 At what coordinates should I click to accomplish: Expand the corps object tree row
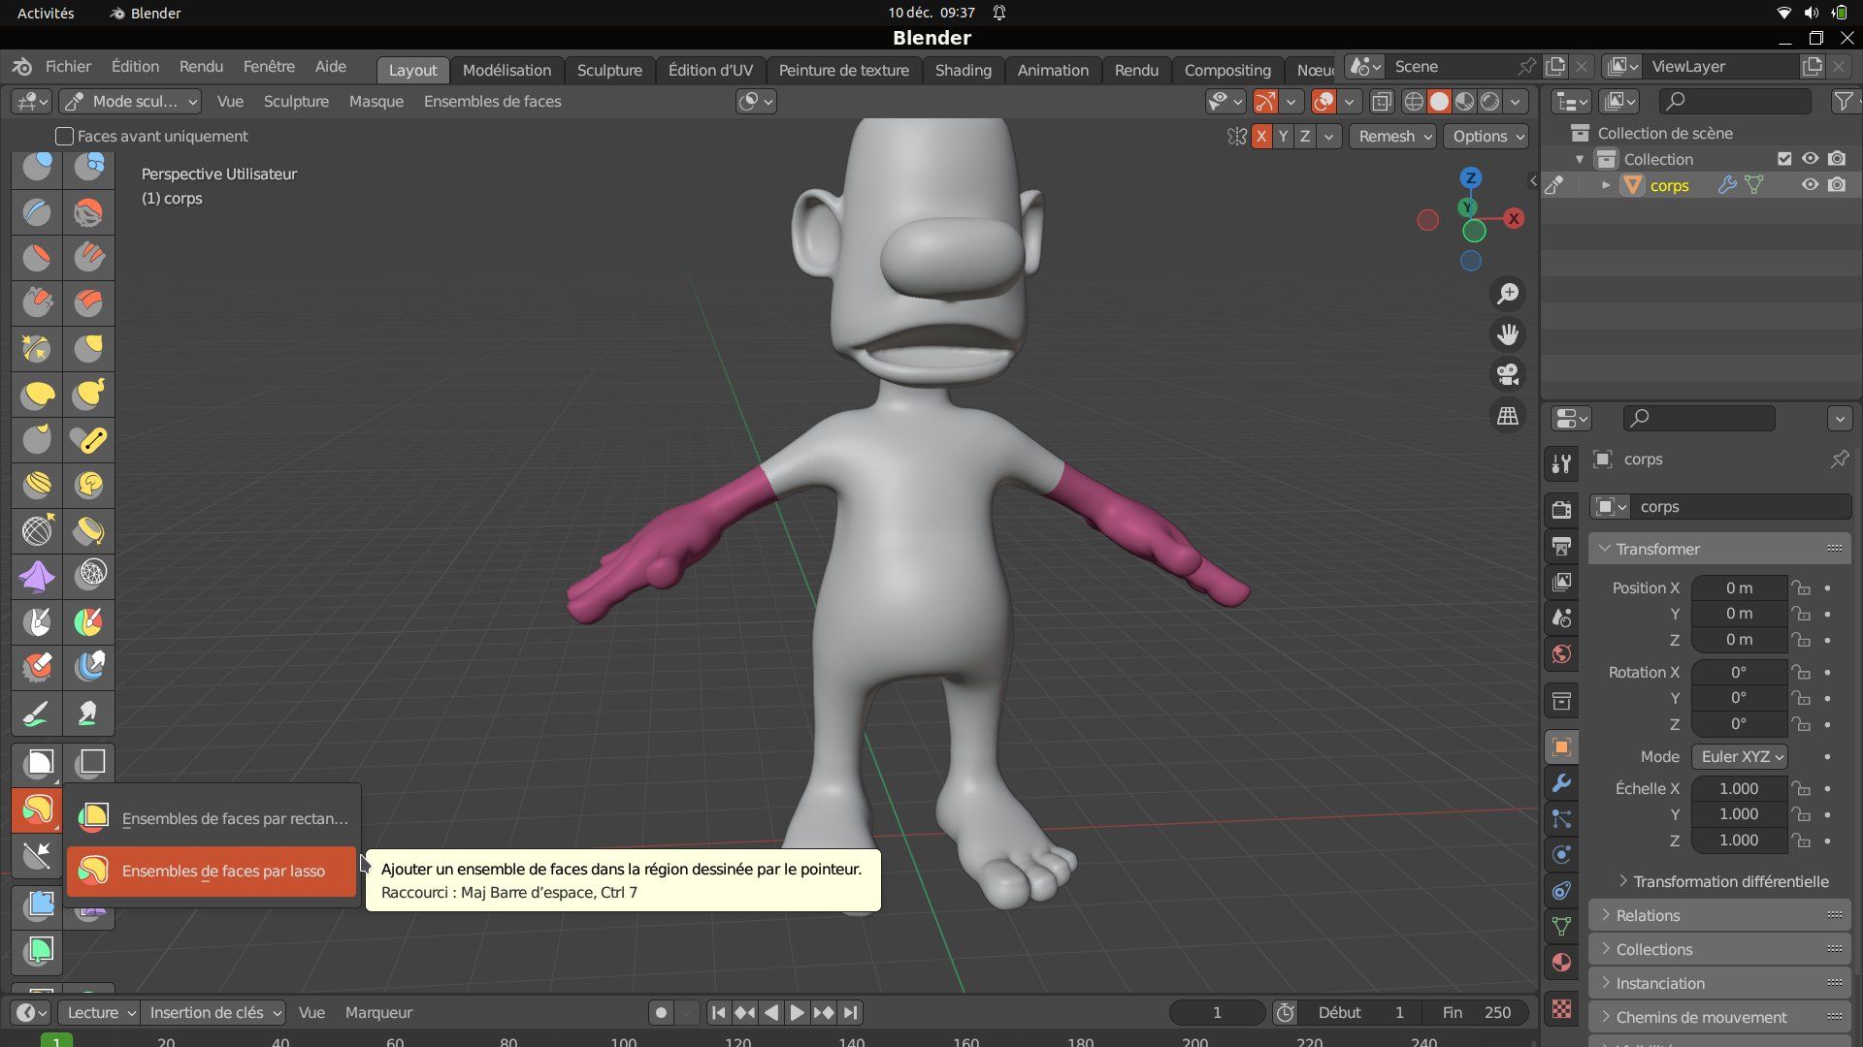[x=1606, y=185]
